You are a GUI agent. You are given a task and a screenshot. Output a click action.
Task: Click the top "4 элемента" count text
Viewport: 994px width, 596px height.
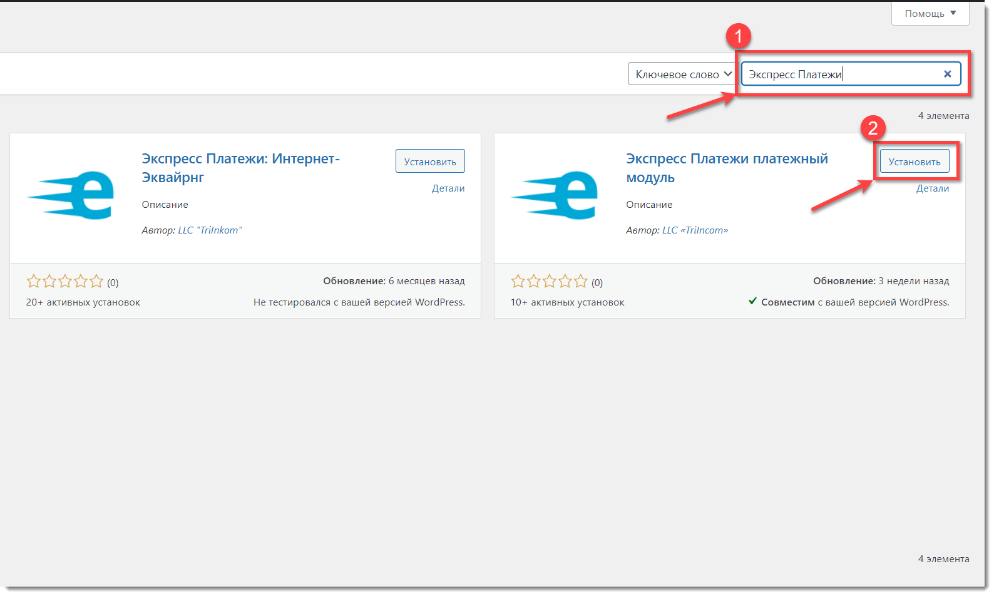[943, 116]
